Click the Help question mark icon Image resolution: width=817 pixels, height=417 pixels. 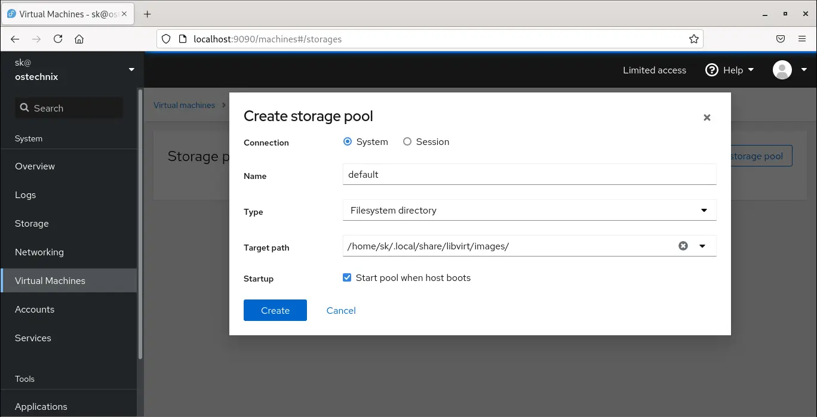pyautogui.click(x=711, y=70)
